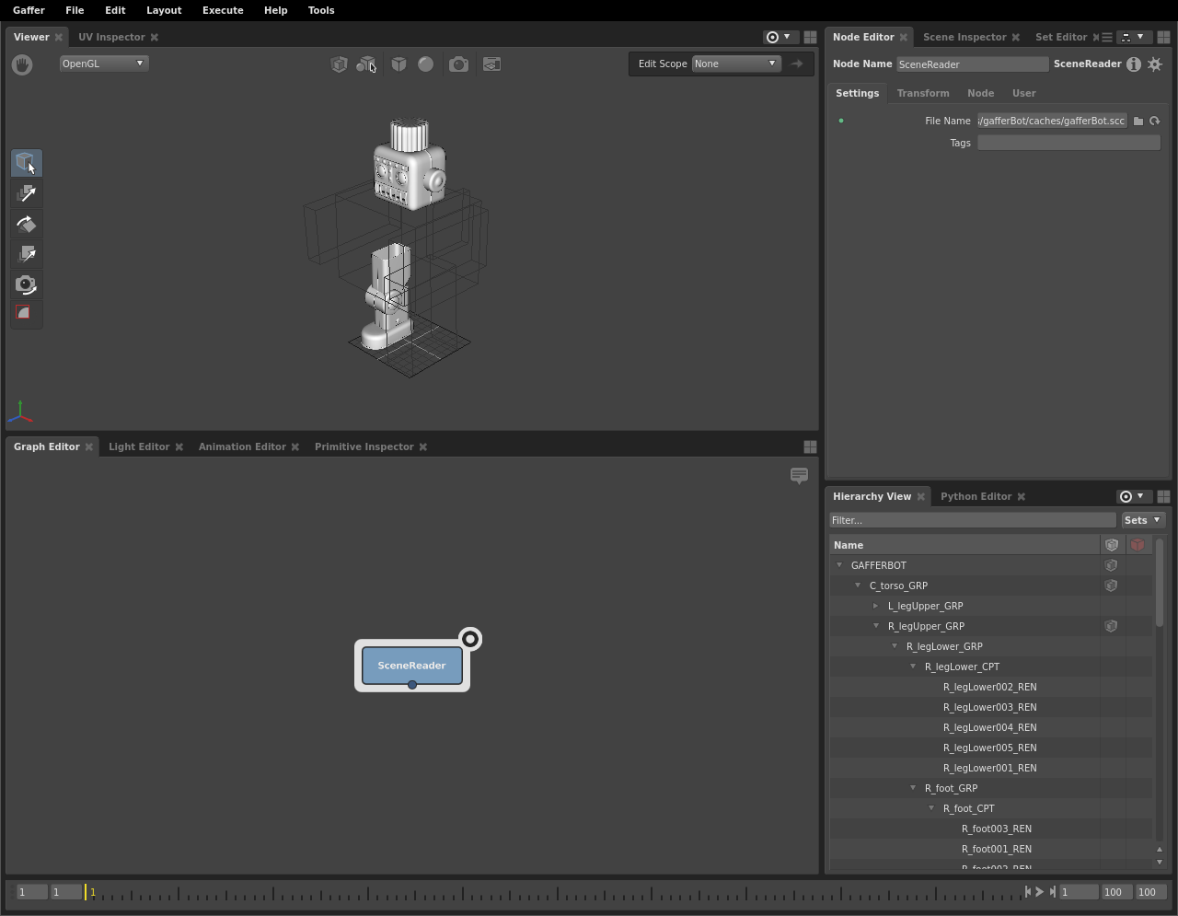The image size is (1178, 916).
Task: Open the OpenGL renderer dropdown
Action: pyautogui.click(x=103, y=64)
